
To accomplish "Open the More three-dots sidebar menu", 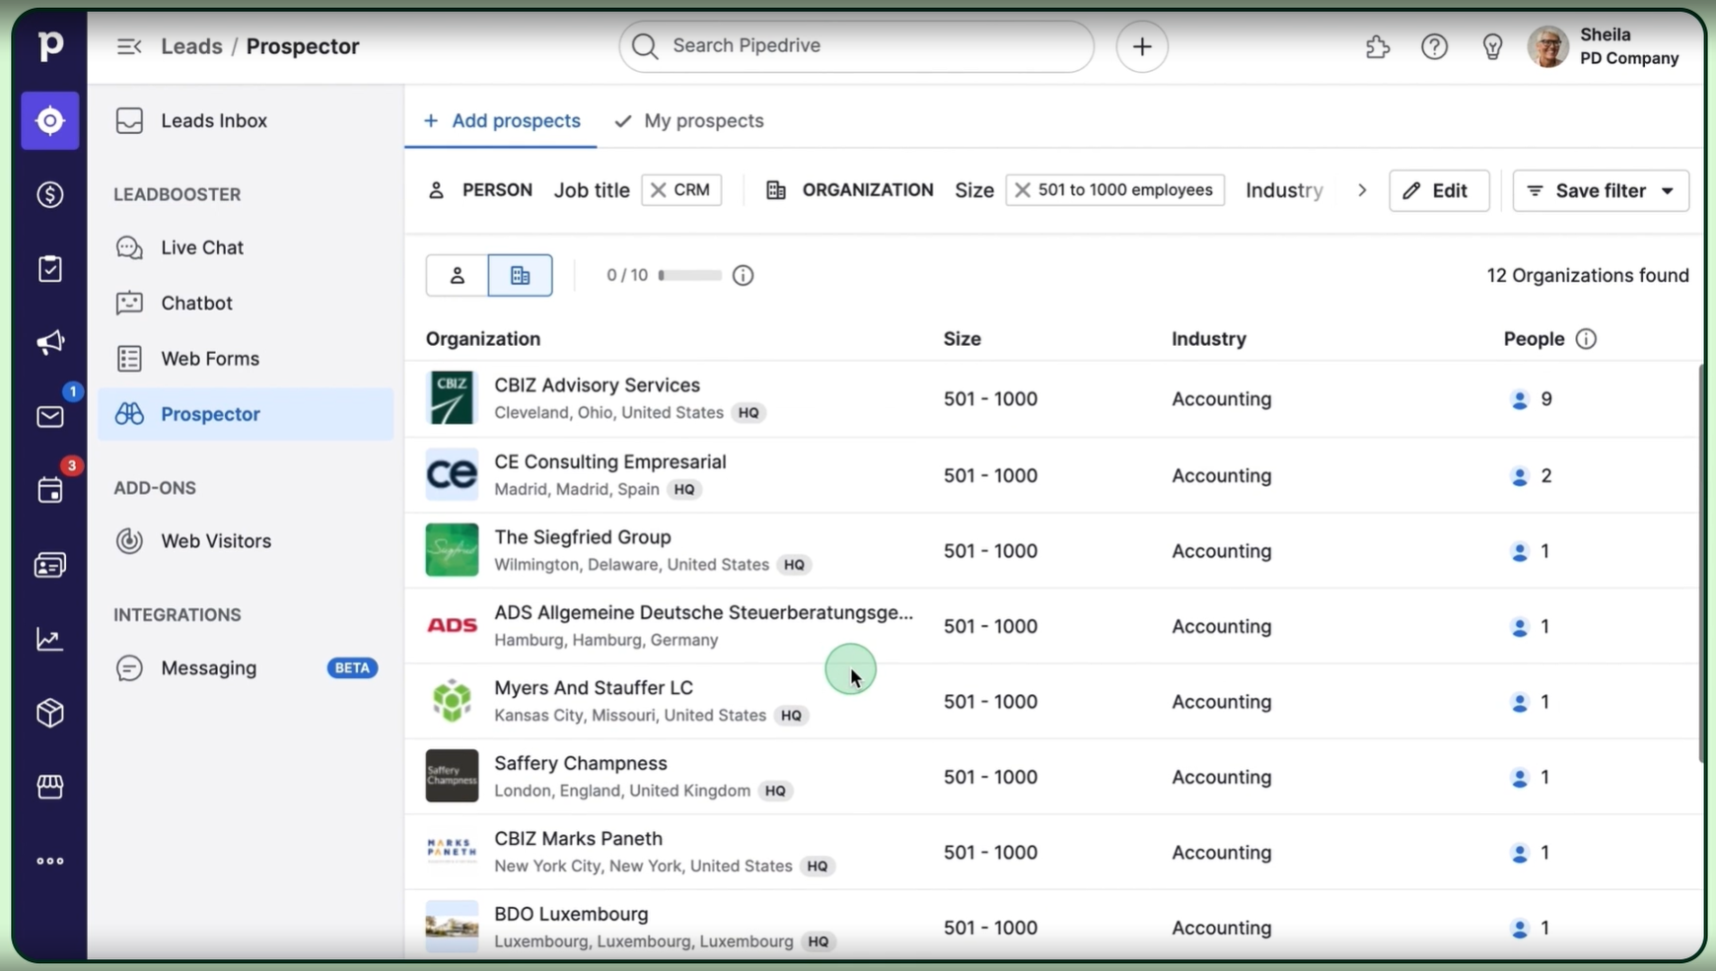I will (x=50, y=861).
